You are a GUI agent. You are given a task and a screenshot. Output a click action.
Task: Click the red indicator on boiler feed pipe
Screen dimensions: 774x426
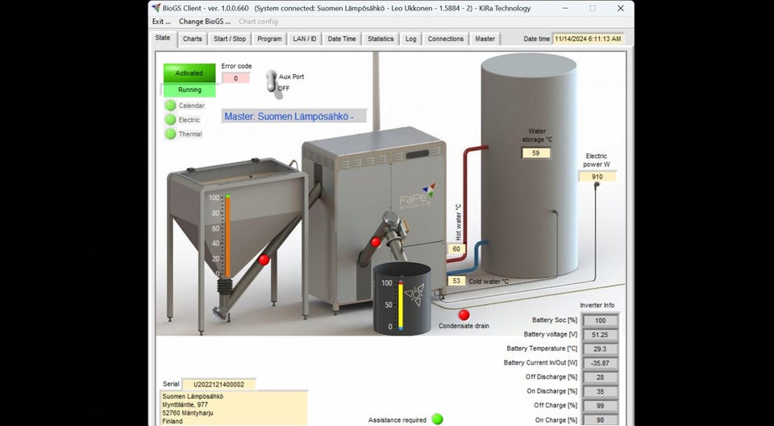376,242
